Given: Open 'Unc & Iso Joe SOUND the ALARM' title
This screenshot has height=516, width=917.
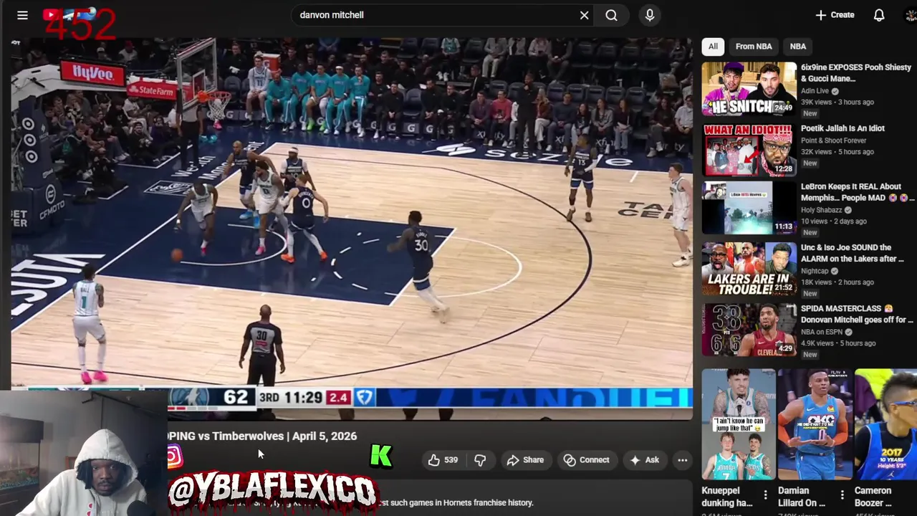Looking at the screenshot, I should 853,253.
